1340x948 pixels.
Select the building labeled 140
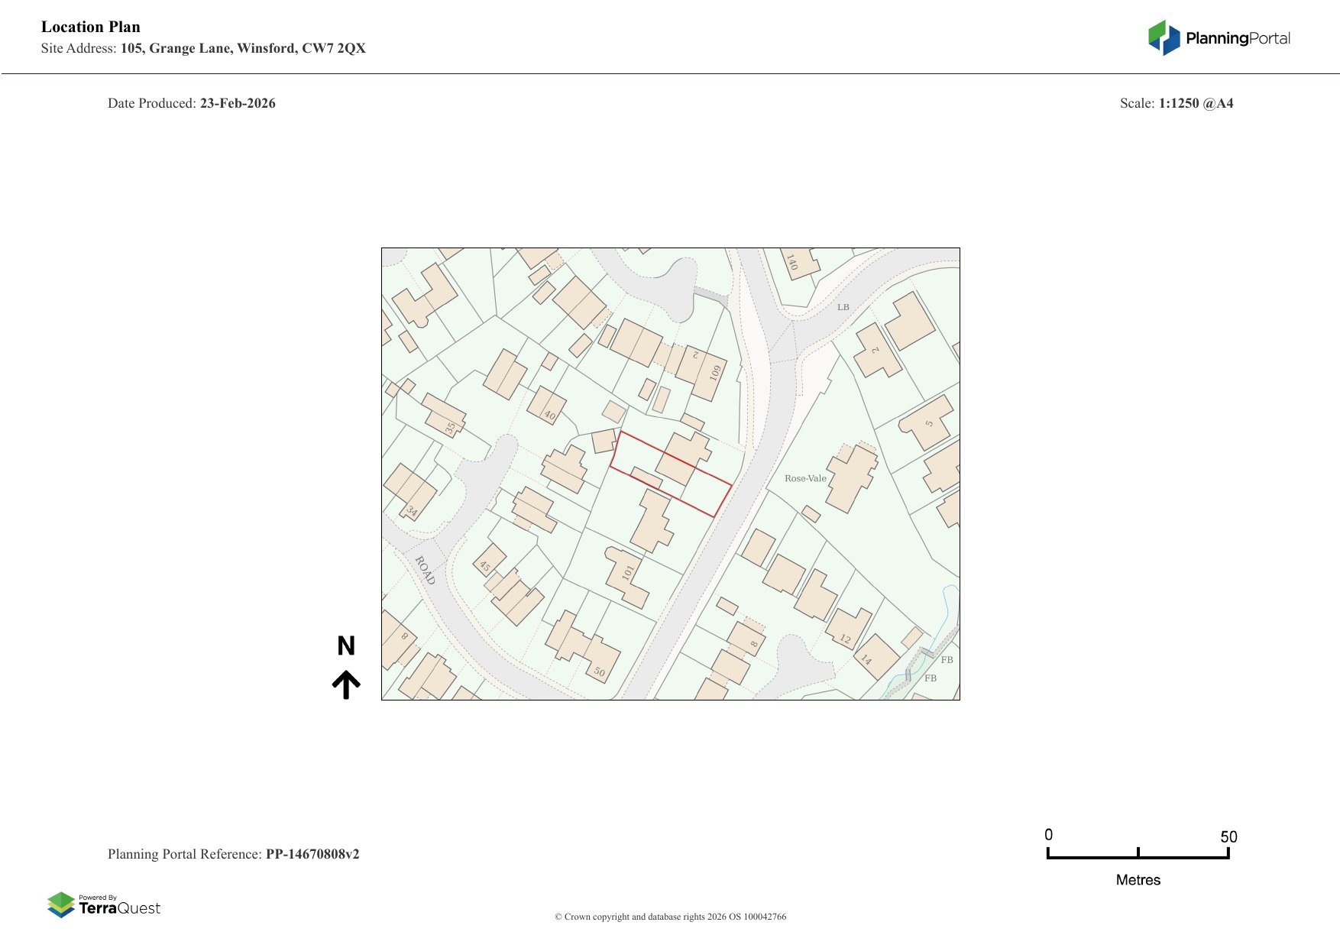pyautogui.click(x=796, y=262)
